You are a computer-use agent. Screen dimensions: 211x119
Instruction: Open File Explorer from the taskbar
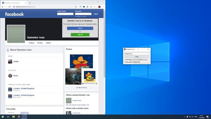point(14,117)
